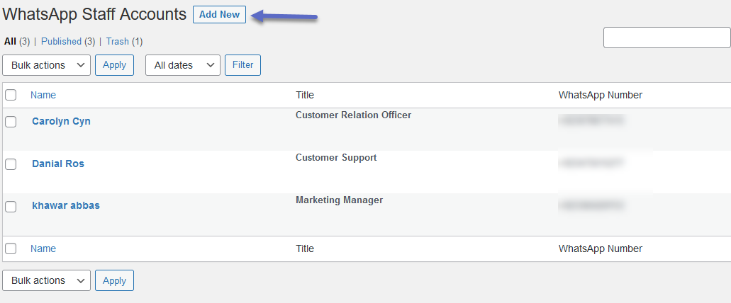This screenshot has height=303, width=731.
Task: Click the Add New button
Action: 219,15
